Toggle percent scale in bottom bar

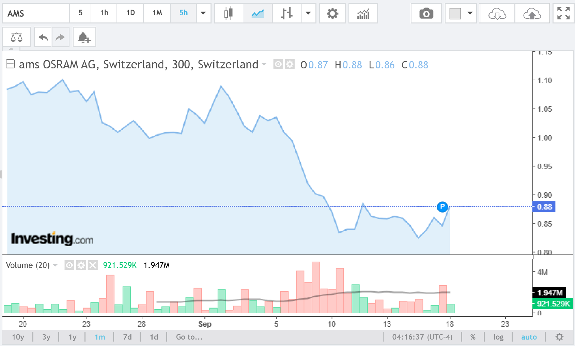point(473,337)
